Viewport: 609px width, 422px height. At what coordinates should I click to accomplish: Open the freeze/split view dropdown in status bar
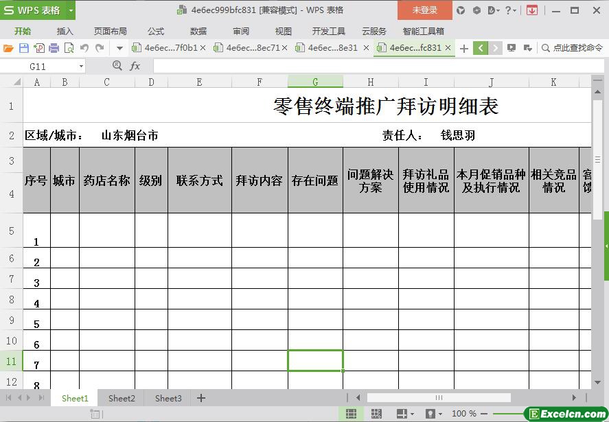pyautogui.click(x=404, y=414)
